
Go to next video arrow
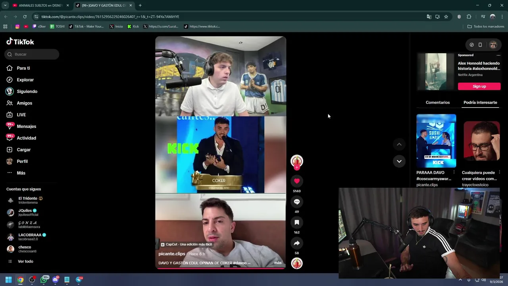pos(399,161)
